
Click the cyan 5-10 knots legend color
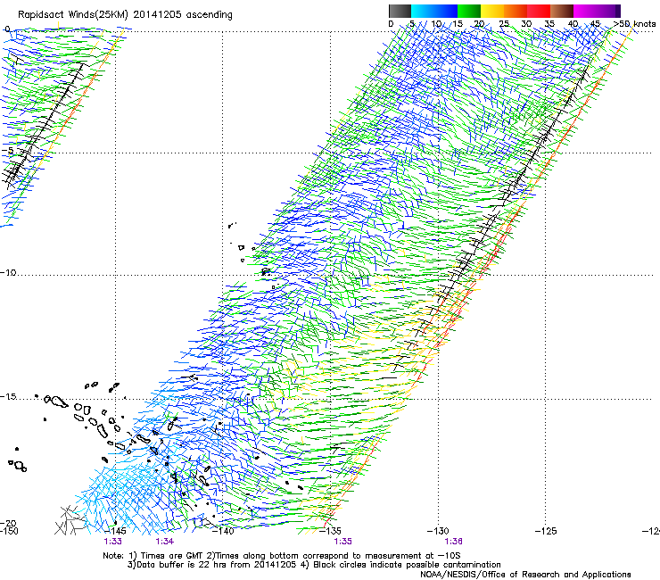tap(423, 11)
